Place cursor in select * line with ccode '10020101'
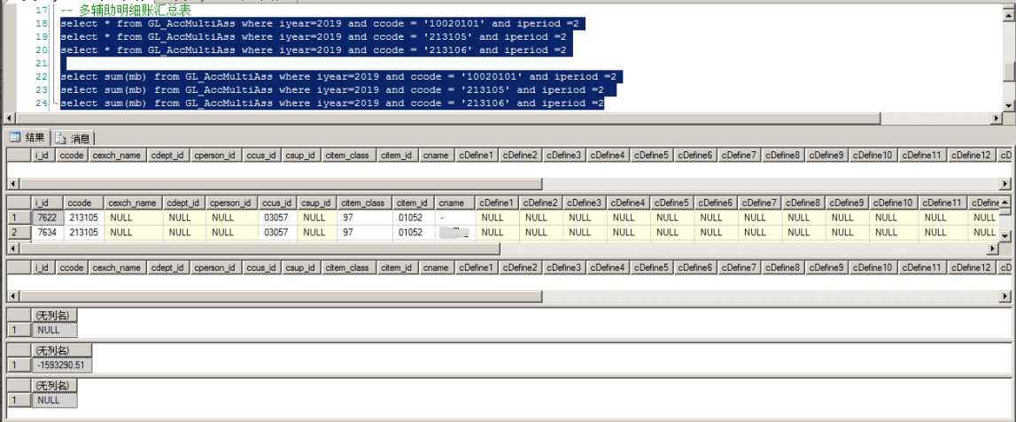The image size is (1016, 422). pos(323,23)
